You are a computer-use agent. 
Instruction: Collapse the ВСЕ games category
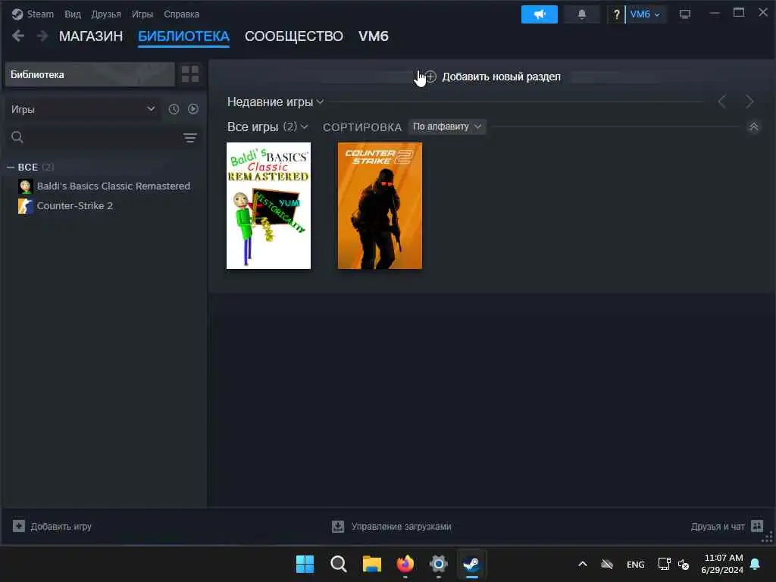11,167
